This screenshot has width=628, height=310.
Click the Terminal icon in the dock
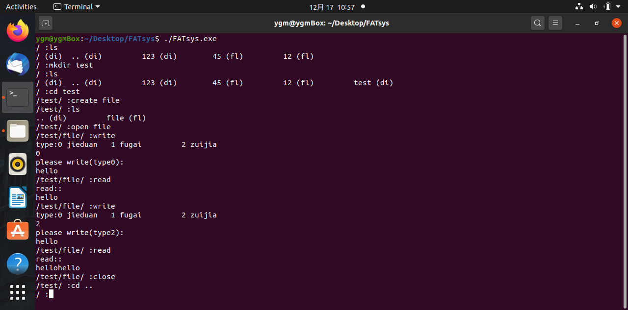point(18,97)
